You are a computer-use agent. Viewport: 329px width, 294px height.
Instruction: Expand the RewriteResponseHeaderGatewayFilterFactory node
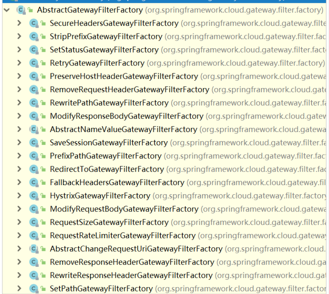click(19, 275)
